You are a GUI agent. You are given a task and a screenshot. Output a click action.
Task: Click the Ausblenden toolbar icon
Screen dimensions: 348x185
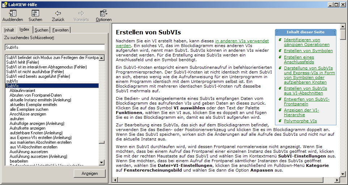tap(13, 13)
